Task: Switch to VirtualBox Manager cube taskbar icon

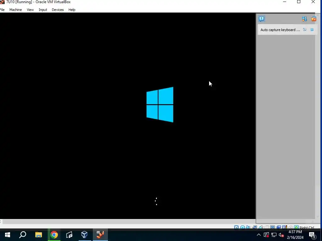Action: click(84, 235)
